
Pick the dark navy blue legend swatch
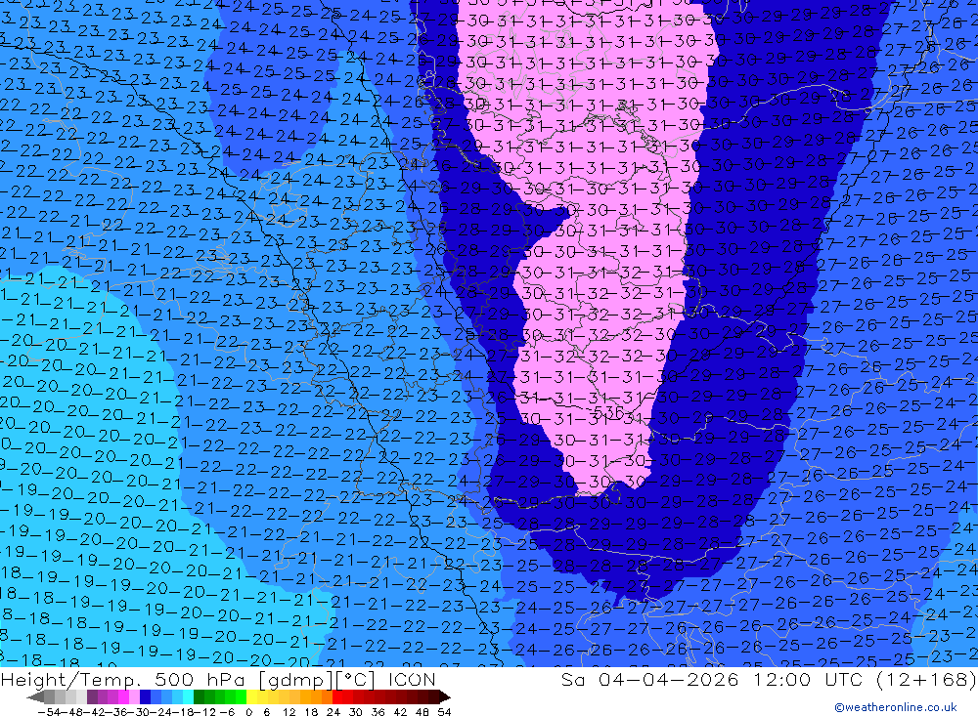(146, 696)
